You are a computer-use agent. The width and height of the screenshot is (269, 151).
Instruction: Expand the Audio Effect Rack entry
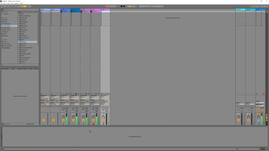coord(18,16)
